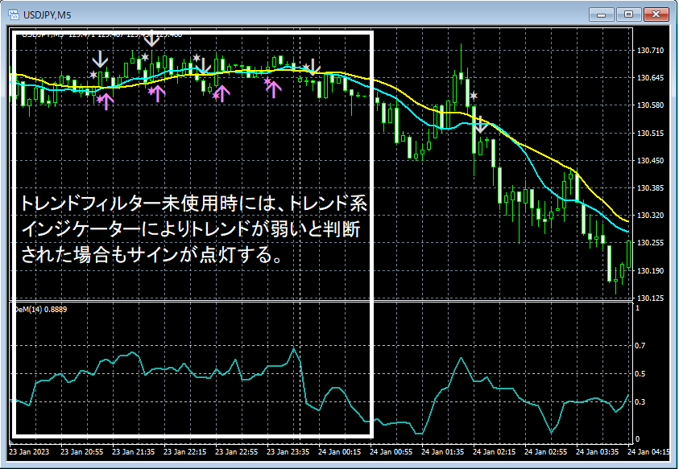Viewport: 679px width, 469px height.
Task: Click the 130.320 price axis label
Action: 651,216
